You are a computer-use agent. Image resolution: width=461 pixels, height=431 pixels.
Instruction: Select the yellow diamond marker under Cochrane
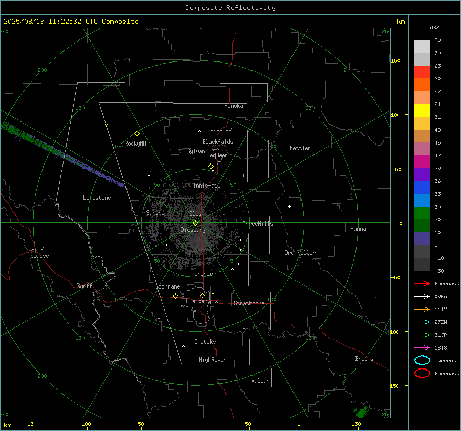[176, 296]
